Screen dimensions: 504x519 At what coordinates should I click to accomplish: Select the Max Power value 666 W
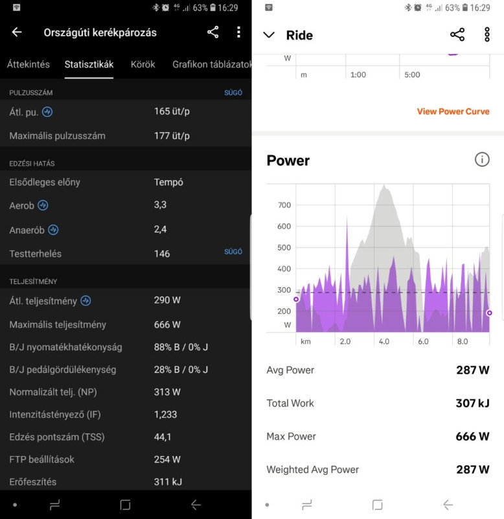[473, 436]
